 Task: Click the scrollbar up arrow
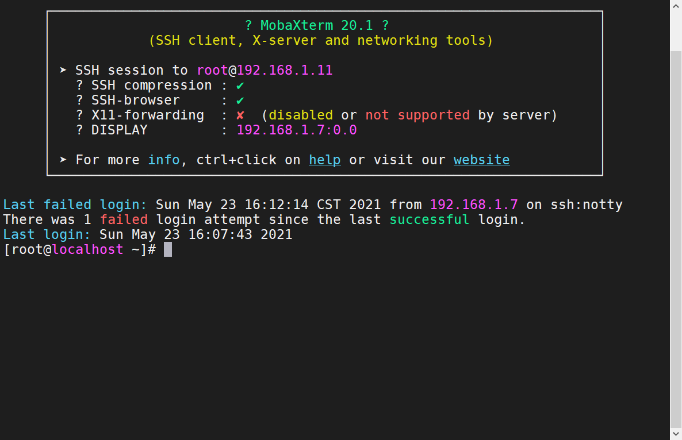pyautogui.click(x=676, y=6)
